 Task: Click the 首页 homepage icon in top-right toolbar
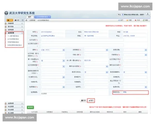(119, 20)
